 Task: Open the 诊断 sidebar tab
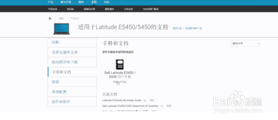72,42
